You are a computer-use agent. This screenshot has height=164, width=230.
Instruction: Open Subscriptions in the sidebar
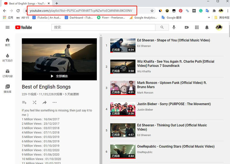pyautogui.click(x=7, y=73)
